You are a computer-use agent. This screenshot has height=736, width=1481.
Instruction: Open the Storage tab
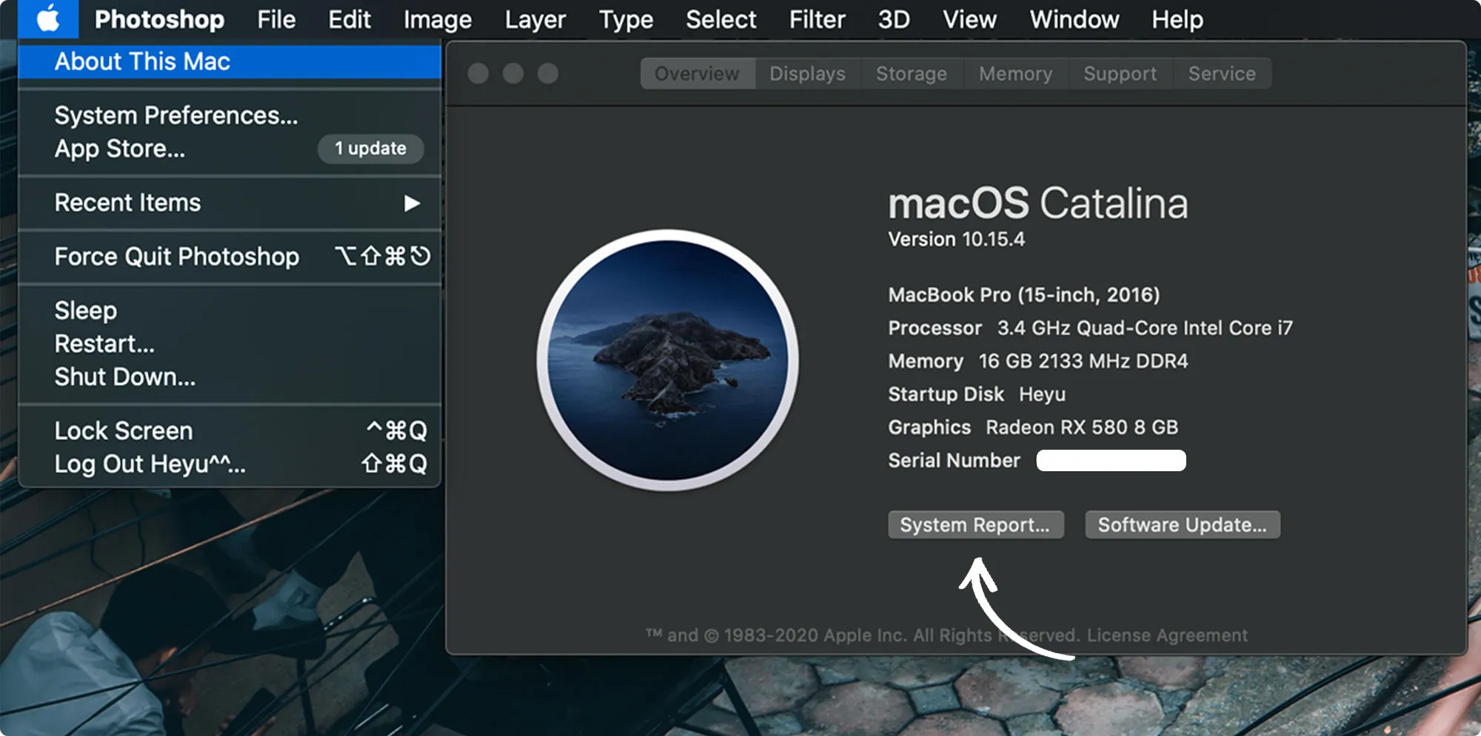(911, 73)
